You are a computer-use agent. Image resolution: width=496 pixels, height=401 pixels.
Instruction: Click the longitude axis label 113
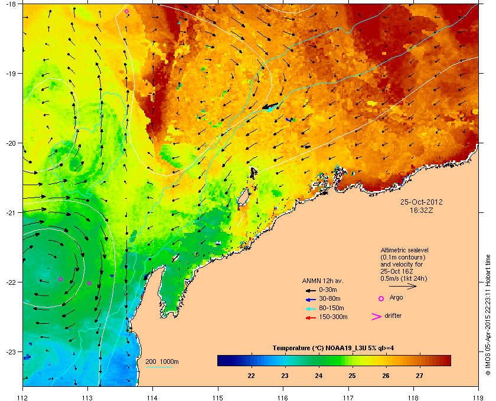point(87,397)
